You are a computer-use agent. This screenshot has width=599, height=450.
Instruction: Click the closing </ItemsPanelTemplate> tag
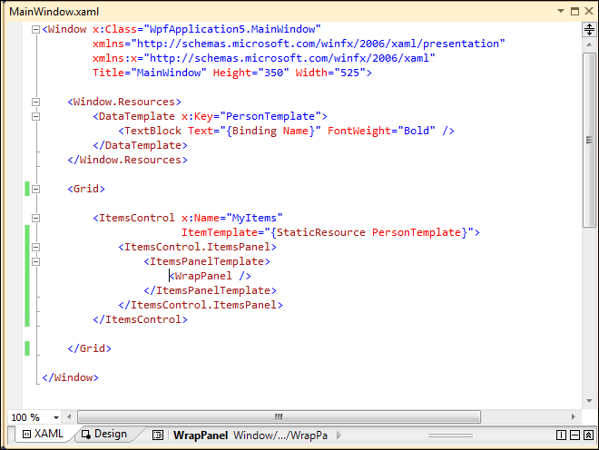(x=211, y=290)
